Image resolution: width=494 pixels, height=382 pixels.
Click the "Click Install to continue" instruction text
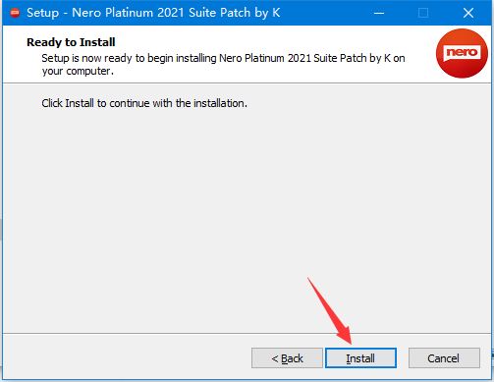pos(144,103)
